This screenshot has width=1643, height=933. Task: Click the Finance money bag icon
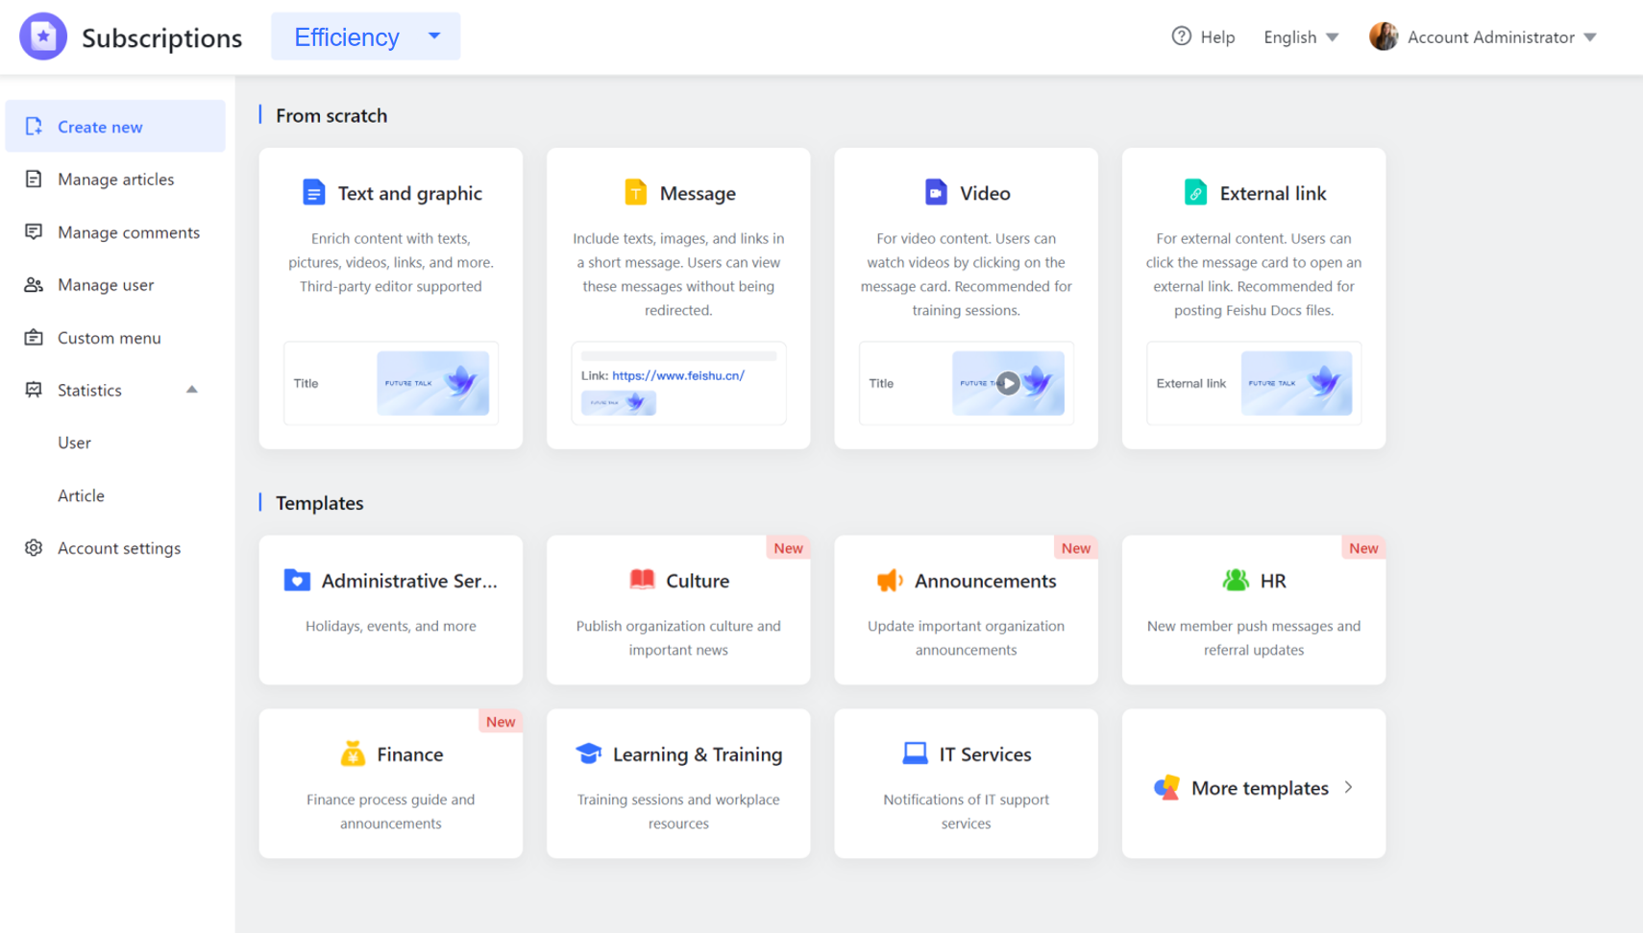(x=353, y=754)
